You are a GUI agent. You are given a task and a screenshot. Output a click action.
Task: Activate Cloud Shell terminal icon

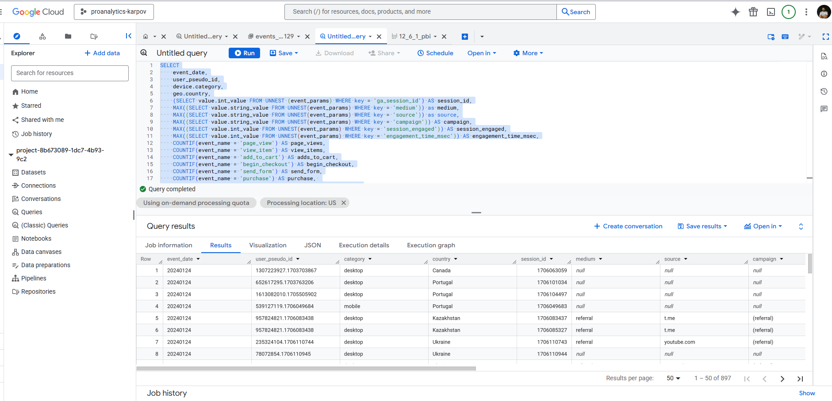click(771, 12)
